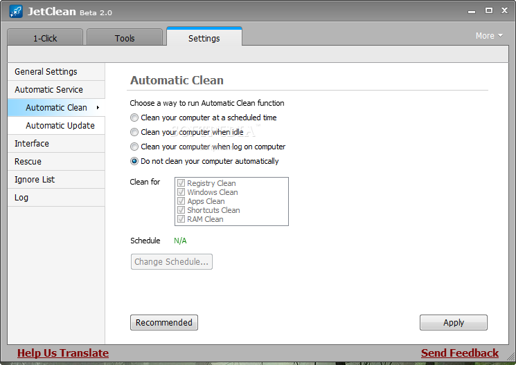The height and width of the screenshot is (365, 516).
Task: Choose clean your computer when idle
Action: pyautogui.click(x=134, y=132)
